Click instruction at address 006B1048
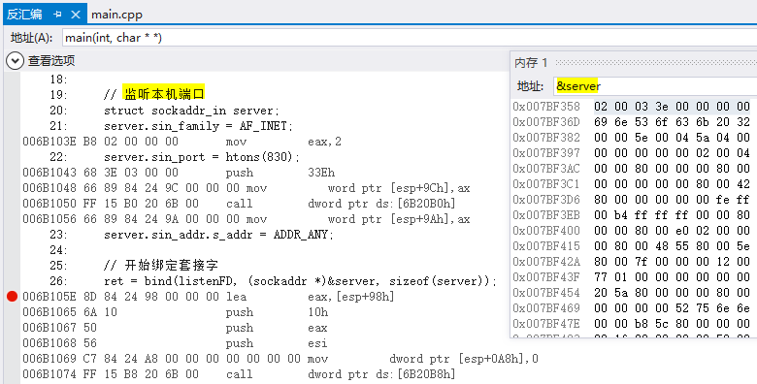The image size is (757, 384). [x=247, y=188]
